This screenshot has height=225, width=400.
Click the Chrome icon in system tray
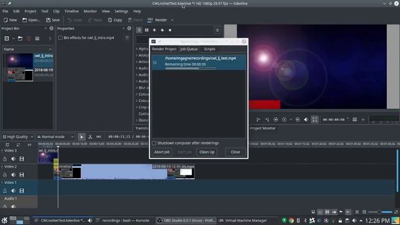click(x=291, y=221)
